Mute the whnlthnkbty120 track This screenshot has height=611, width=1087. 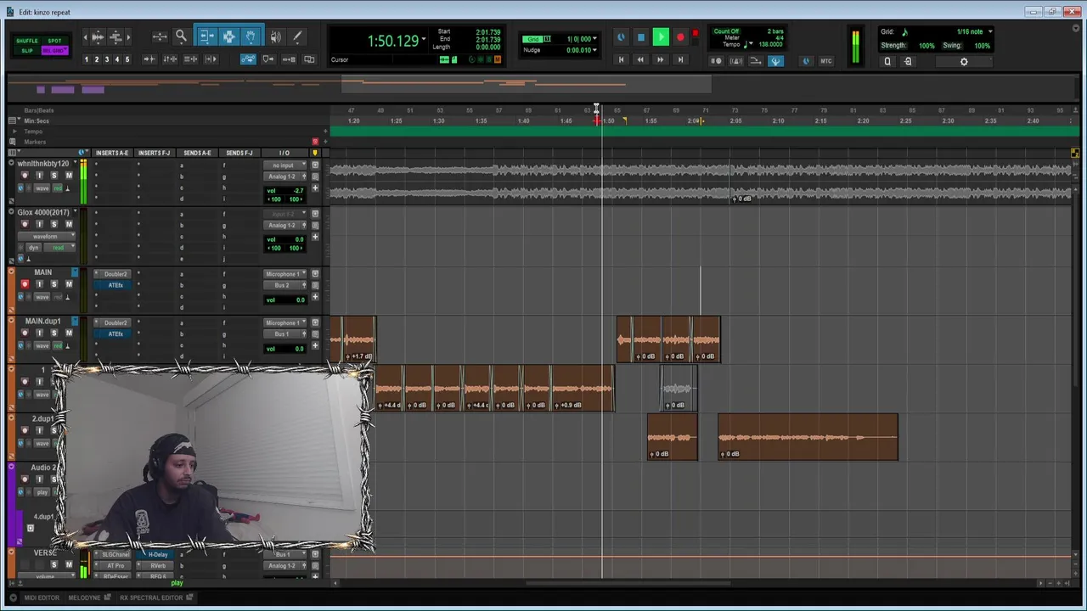[x=69, y=176]
